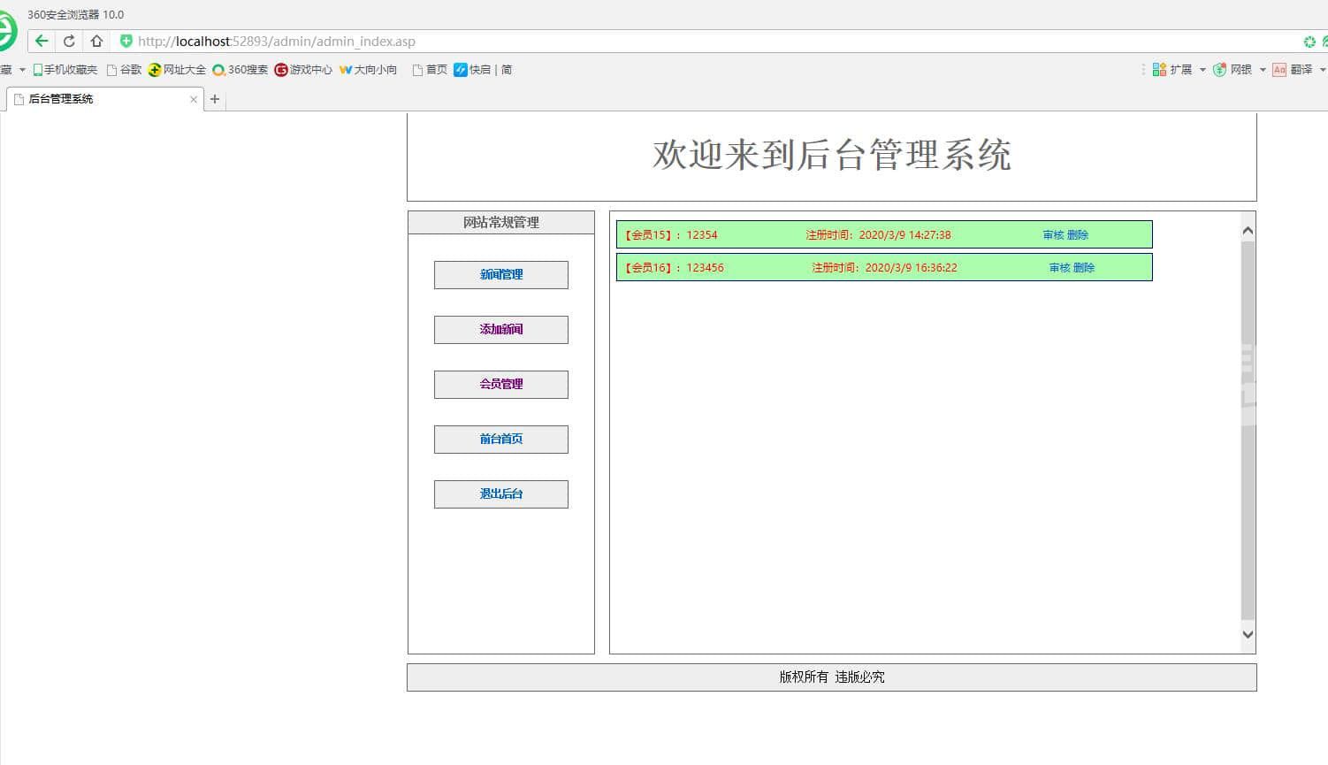The height and width of the screenshot is (765, 1328).
Task: Open the 翻译 translate dropdown
Action: tap(1323, 70)
